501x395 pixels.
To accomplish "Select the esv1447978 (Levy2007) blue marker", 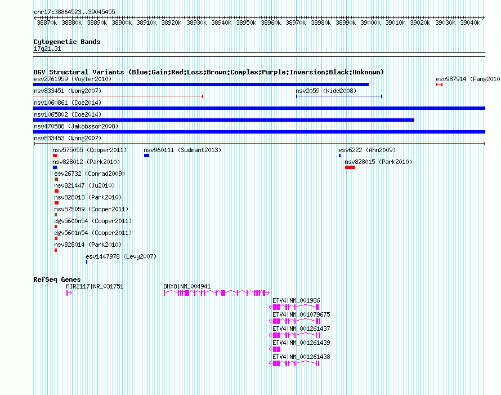I will click(x=87, y=262).
